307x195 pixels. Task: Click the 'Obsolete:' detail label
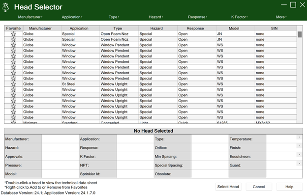(x=163, y=174)
